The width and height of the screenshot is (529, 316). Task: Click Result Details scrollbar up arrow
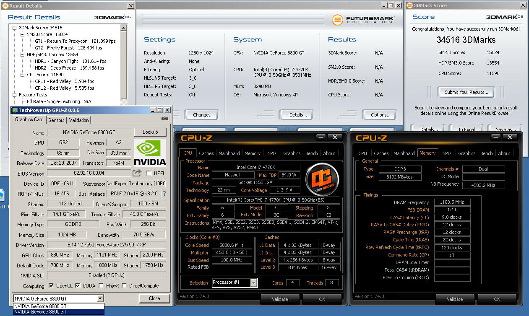[x=124, y=28]
